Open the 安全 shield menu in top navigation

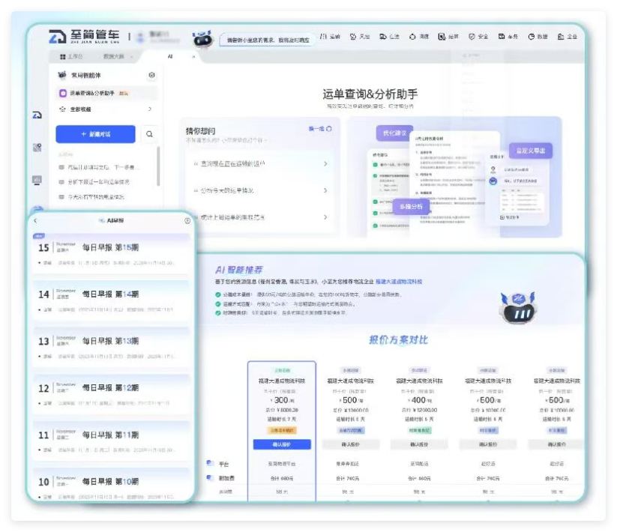[478, 37]
